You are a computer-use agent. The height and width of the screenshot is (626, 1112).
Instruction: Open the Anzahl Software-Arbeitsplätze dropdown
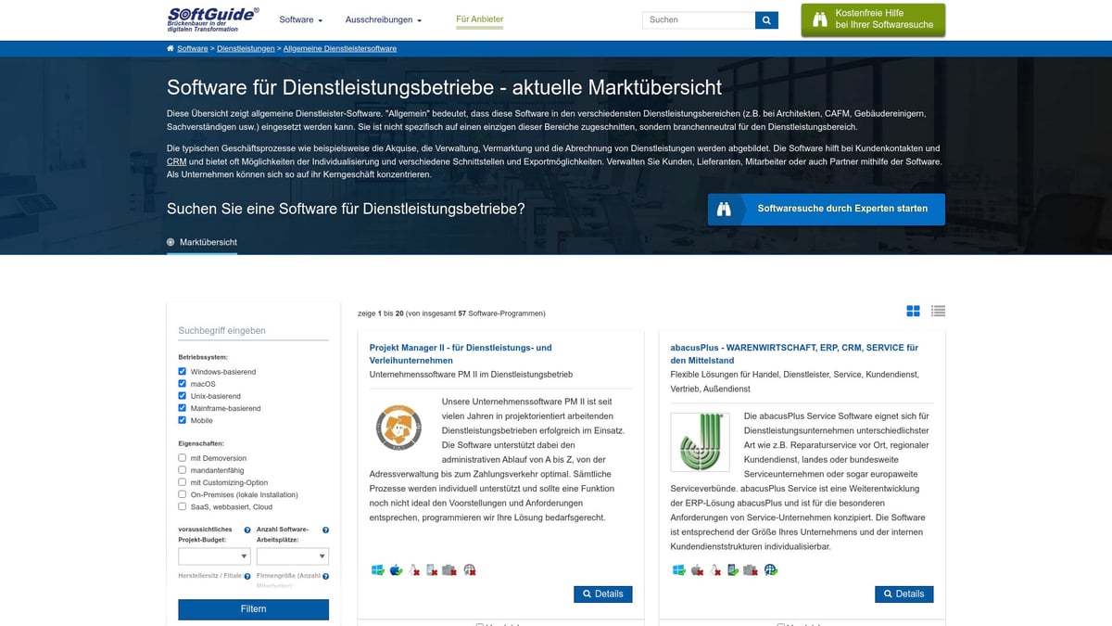pos(292,556)
